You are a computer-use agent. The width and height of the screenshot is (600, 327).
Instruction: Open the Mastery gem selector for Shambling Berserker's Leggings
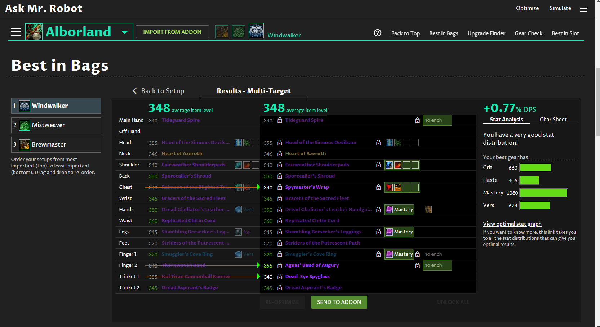(x=399, y=232)
